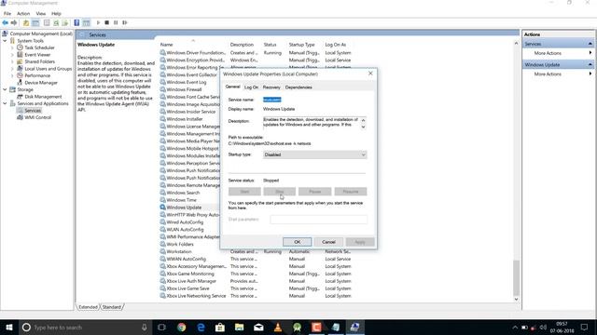The image size is (597, 335).
Task: Click the Export List toolbar icon
Action: 65,22
